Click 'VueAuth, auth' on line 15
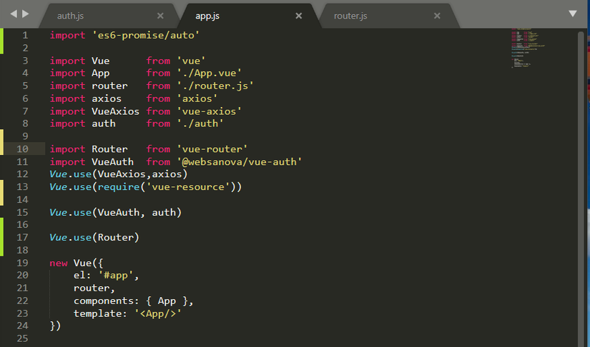The width and height of the screenshot is (590, 347). (x=137, y=213)
